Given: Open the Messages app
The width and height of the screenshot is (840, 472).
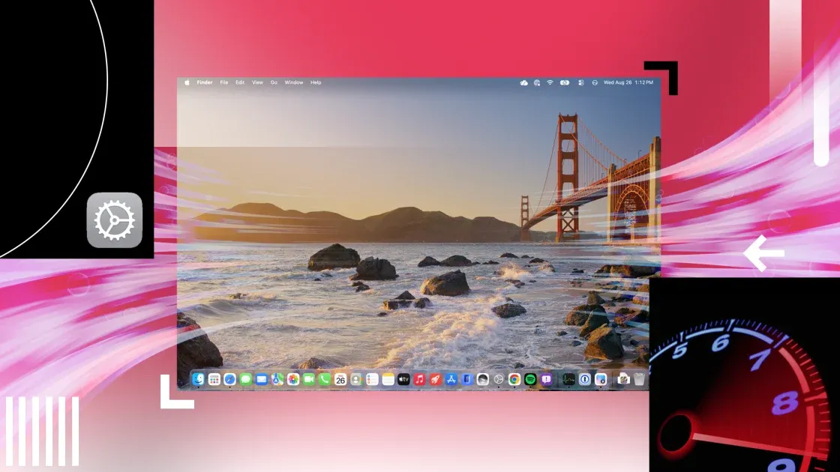Looking at the screenshot, I should coord(245,379).
